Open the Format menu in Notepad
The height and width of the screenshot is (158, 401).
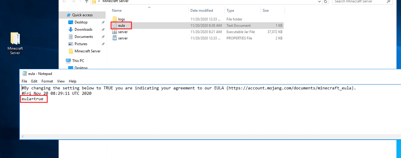pos(47,81)
